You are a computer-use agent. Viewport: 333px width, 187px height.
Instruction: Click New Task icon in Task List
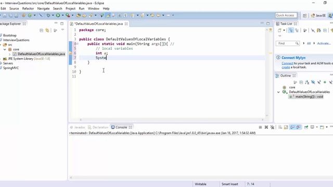(279, 31)
